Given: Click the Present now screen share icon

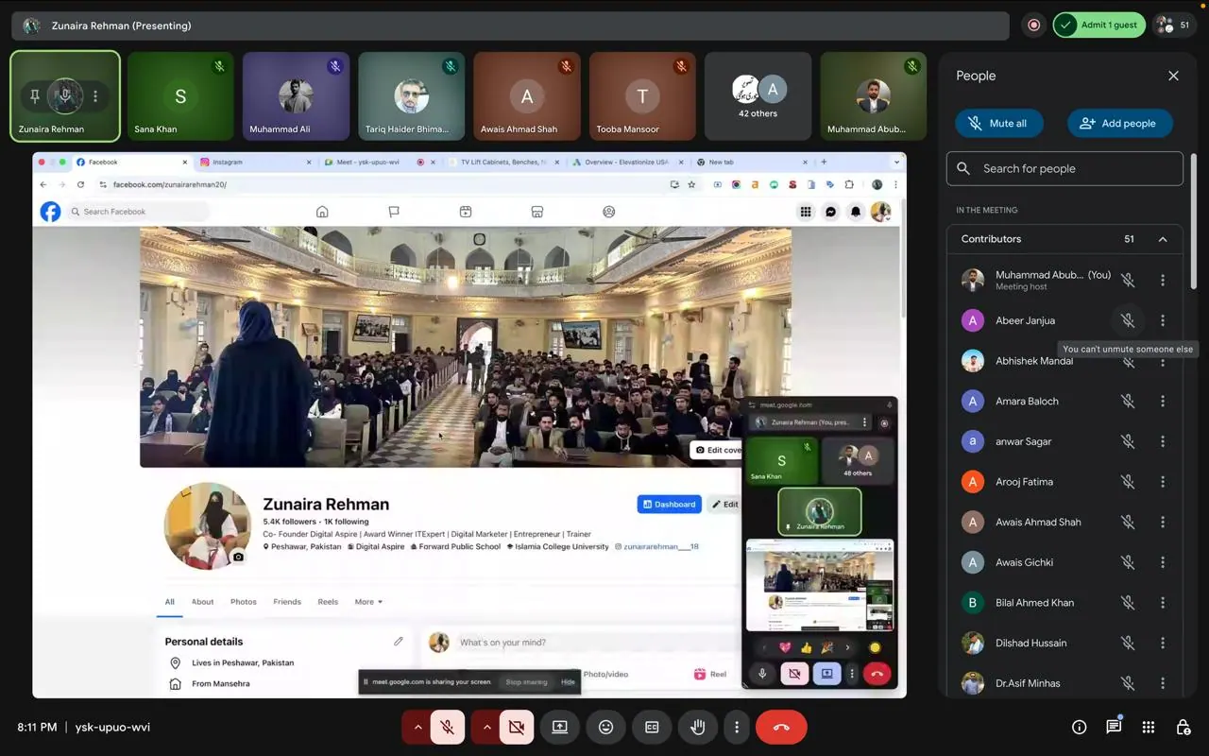Looking at the screenshot, I should (560, 727).
